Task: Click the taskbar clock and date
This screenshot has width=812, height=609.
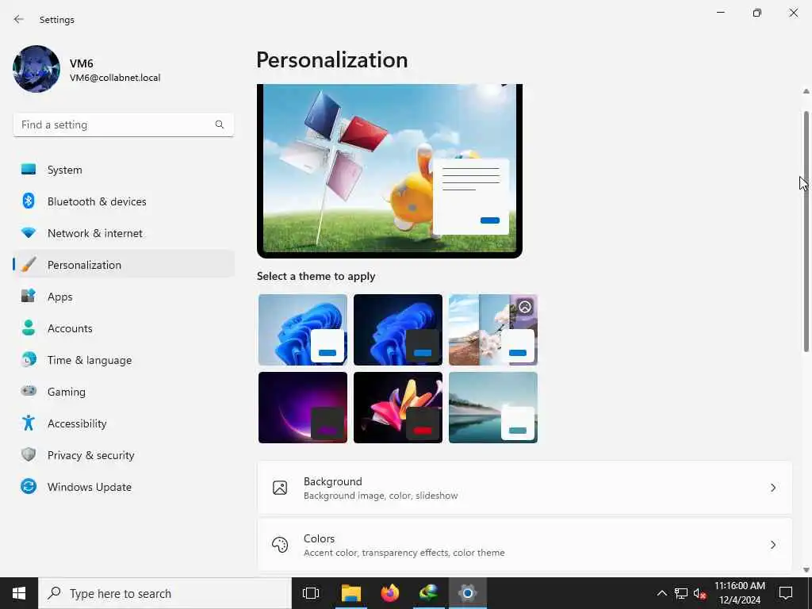Action: pos(740,593)
